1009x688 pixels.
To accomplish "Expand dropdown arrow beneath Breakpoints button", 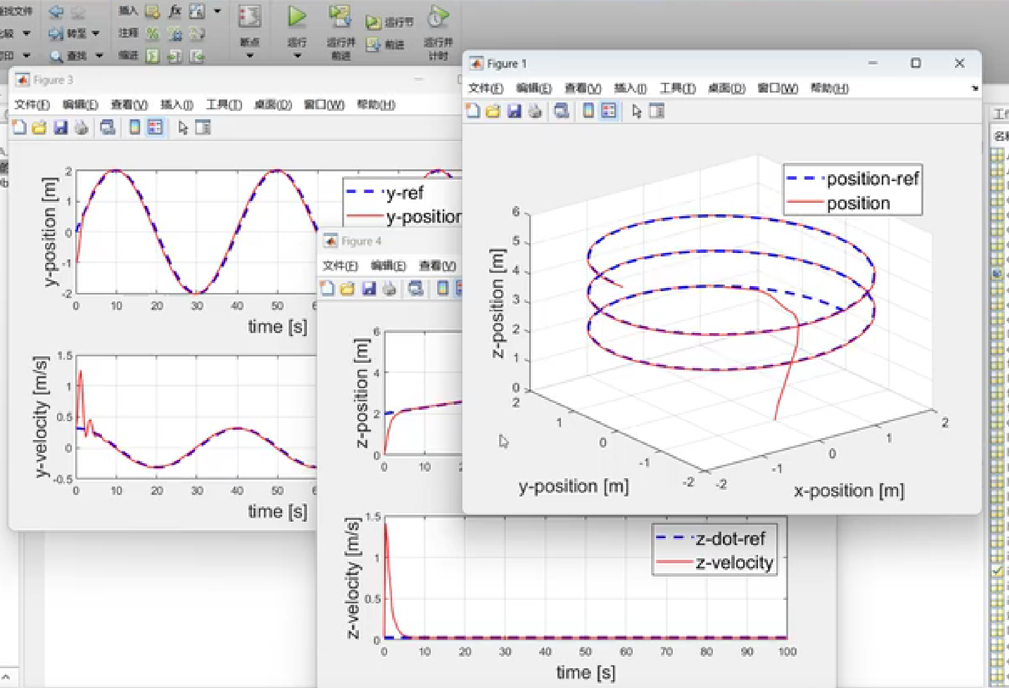I will pos(250,55).
